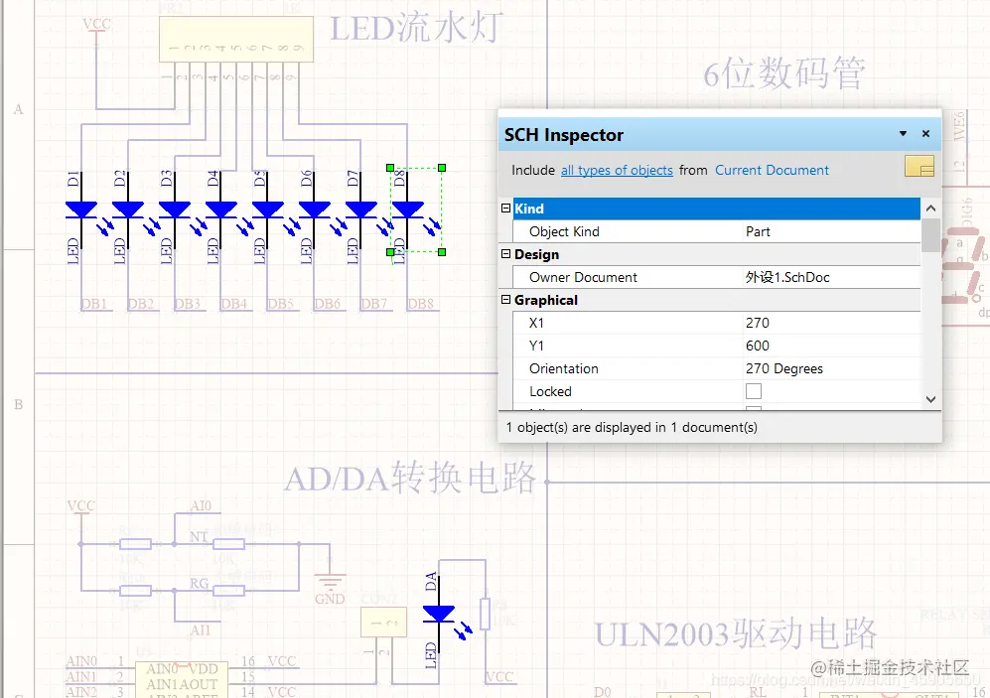Viewport: 990px width, 698px height.
Task: Click the inspector scrollbar down arrow
Action: tap(930, 399)
